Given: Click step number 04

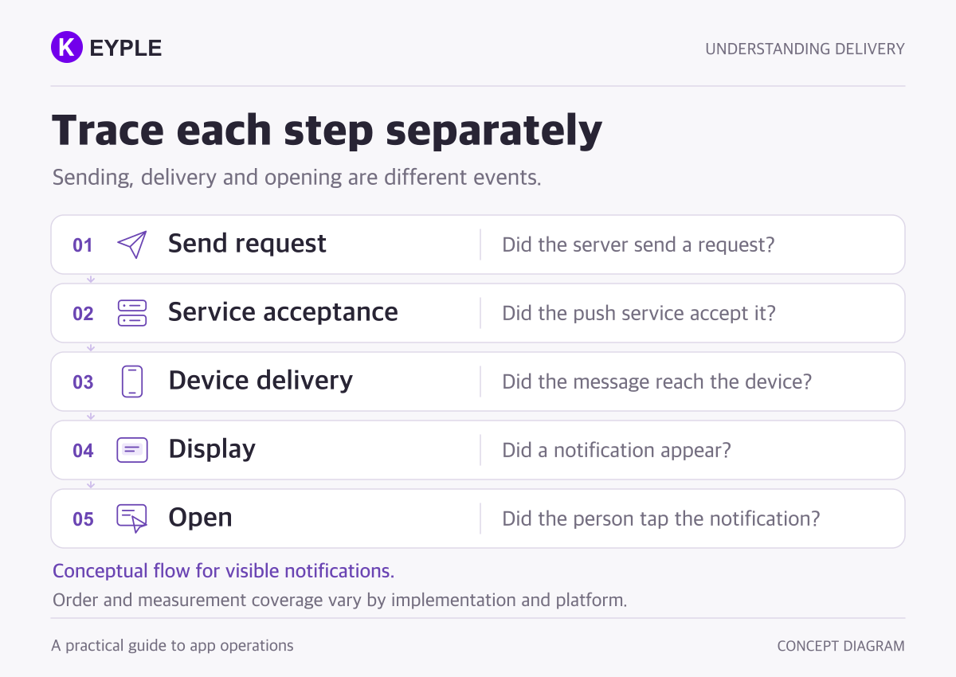Looking at the screenshot, I should coord(83,451).
